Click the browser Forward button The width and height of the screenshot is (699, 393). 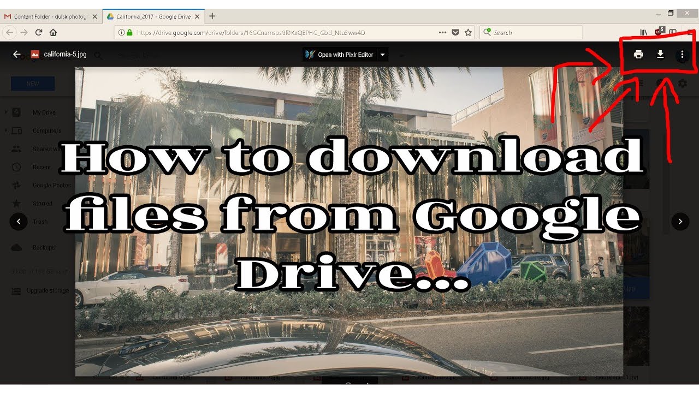pyautogui.click(x=24, y=32)
